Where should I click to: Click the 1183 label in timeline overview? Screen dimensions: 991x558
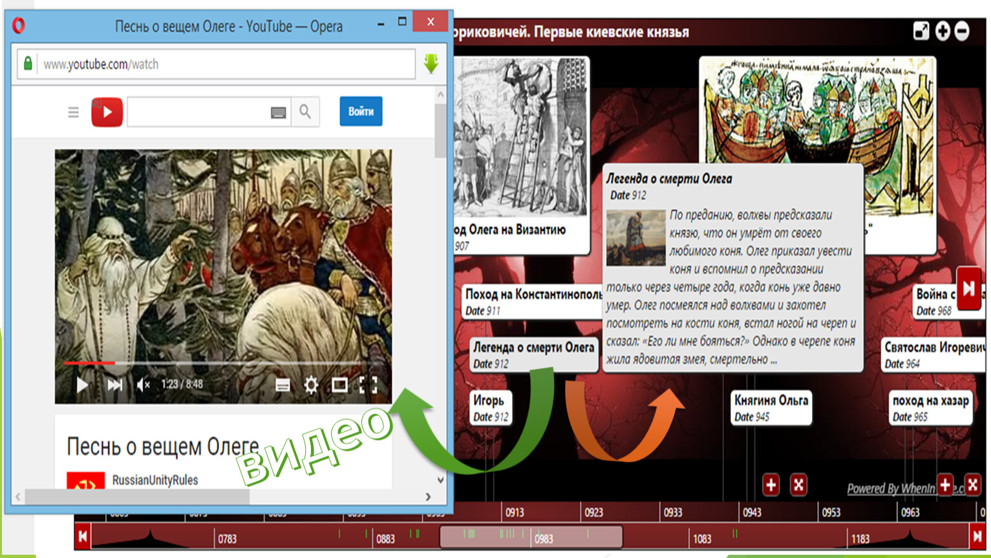pos(860,539)
